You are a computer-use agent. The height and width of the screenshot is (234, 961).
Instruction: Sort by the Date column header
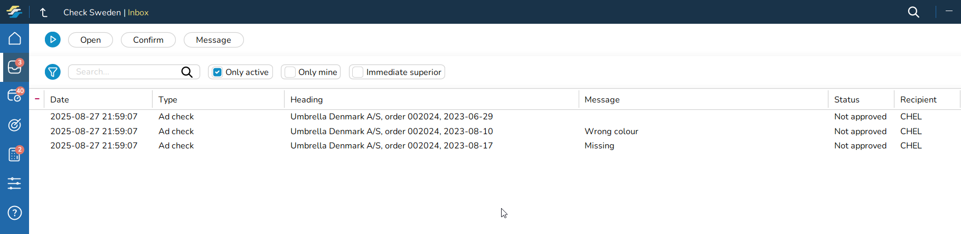(60, 99)
